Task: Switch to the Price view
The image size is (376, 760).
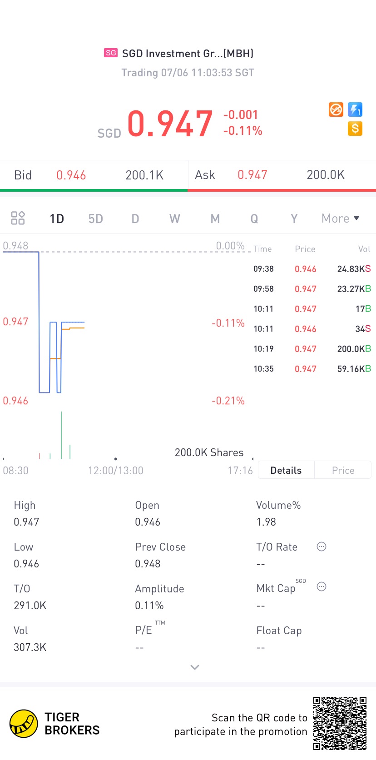Action: click(x=343, y=470)
